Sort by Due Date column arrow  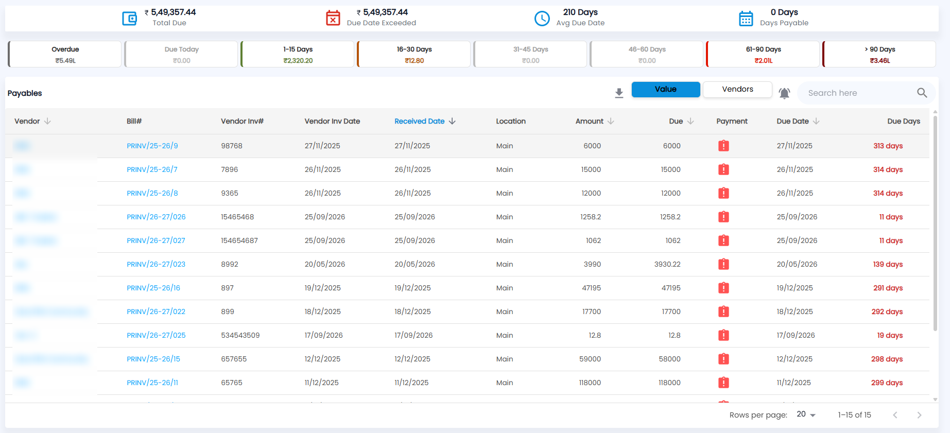coord(816,121)
